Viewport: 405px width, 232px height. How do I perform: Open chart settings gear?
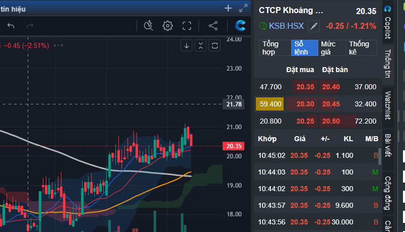168,26
